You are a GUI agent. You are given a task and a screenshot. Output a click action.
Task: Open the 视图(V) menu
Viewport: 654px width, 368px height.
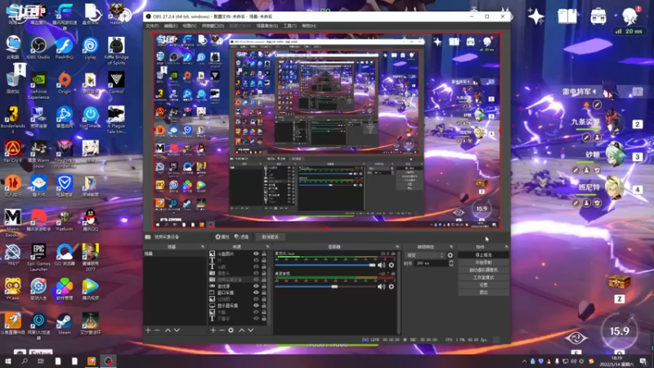click(x=189, y=26)
